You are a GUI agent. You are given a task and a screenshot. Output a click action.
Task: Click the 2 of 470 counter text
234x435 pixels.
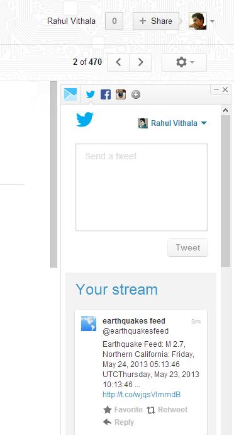(x=87, y=62)
